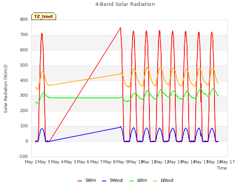251x188 pixels.
Task: Click the TZ_tmet annotation label
Action: (x=44, y=16)
